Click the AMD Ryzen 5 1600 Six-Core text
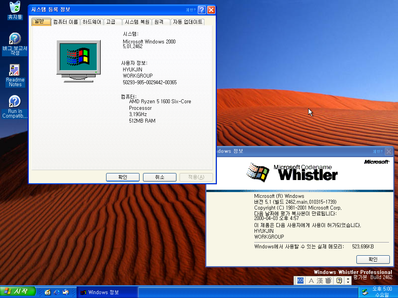Screen dimensions: 398x298 coord(160,101)
